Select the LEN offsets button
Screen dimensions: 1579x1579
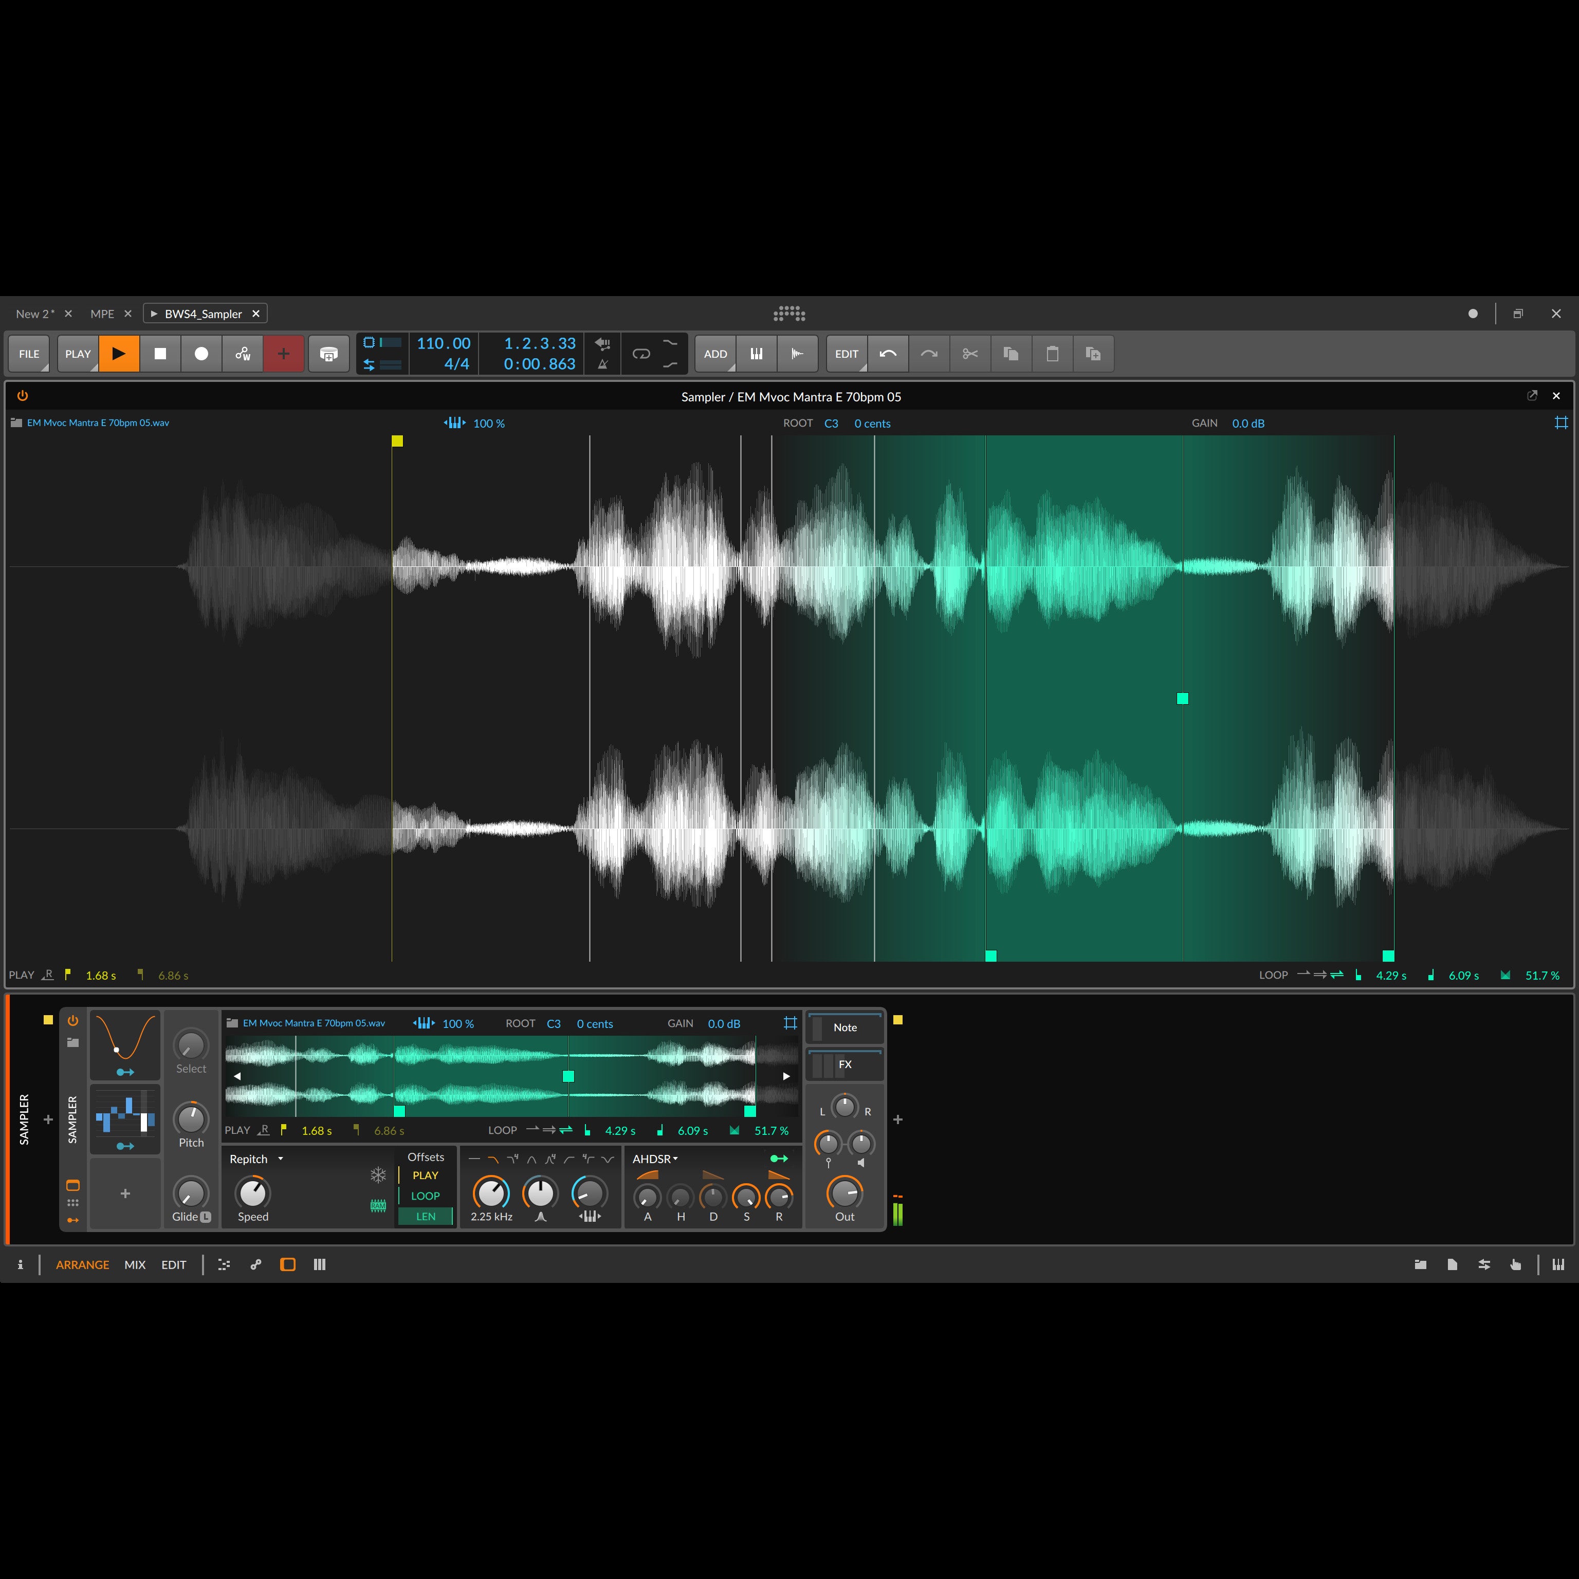click(425, 1216)
